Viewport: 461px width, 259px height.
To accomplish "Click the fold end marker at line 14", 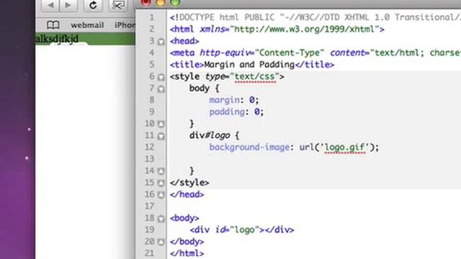I will coord(161,171).
